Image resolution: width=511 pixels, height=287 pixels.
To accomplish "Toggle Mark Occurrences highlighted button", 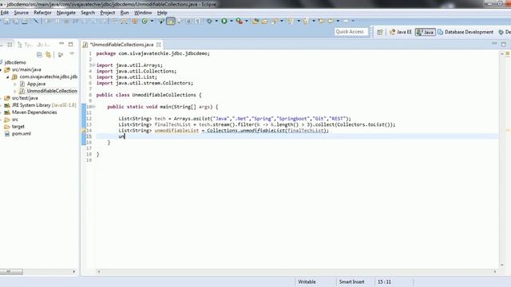I will (170, 22).
